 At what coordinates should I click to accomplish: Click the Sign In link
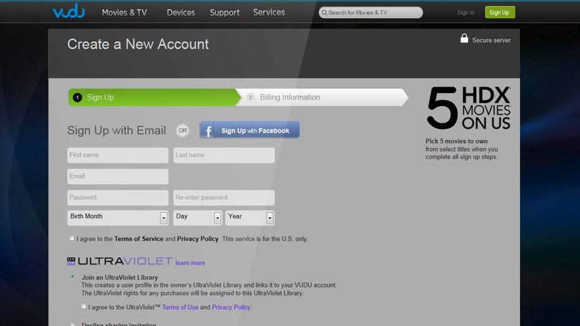(x=465, y=12)
